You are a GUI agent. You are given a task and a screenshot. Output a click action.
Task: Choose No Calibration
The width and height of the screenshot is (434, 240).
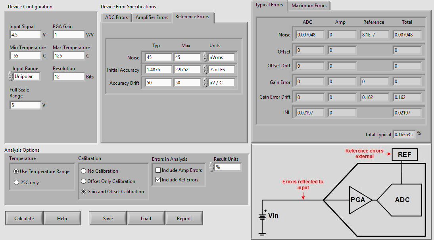(83, 171)
